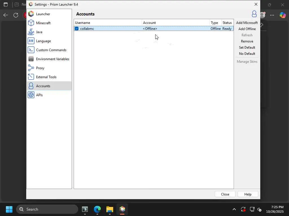
Task: Open Edge tab actions menu
Action: (x=6, y=4)
